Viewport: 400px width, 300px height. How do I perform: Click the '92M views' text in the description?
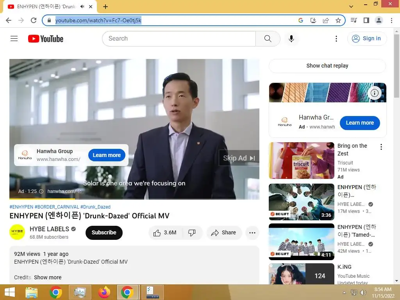click(27, 254)
